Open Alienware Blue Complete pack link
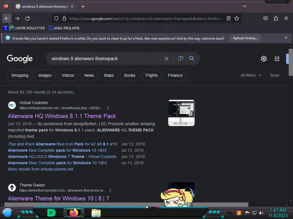The image size is (293, 219). (57, 163)
